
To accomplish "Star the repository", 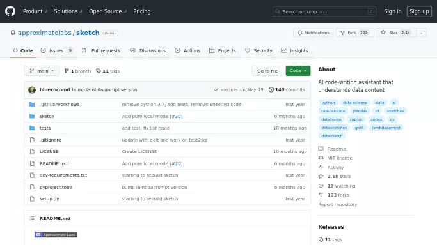I will (395, 33).
